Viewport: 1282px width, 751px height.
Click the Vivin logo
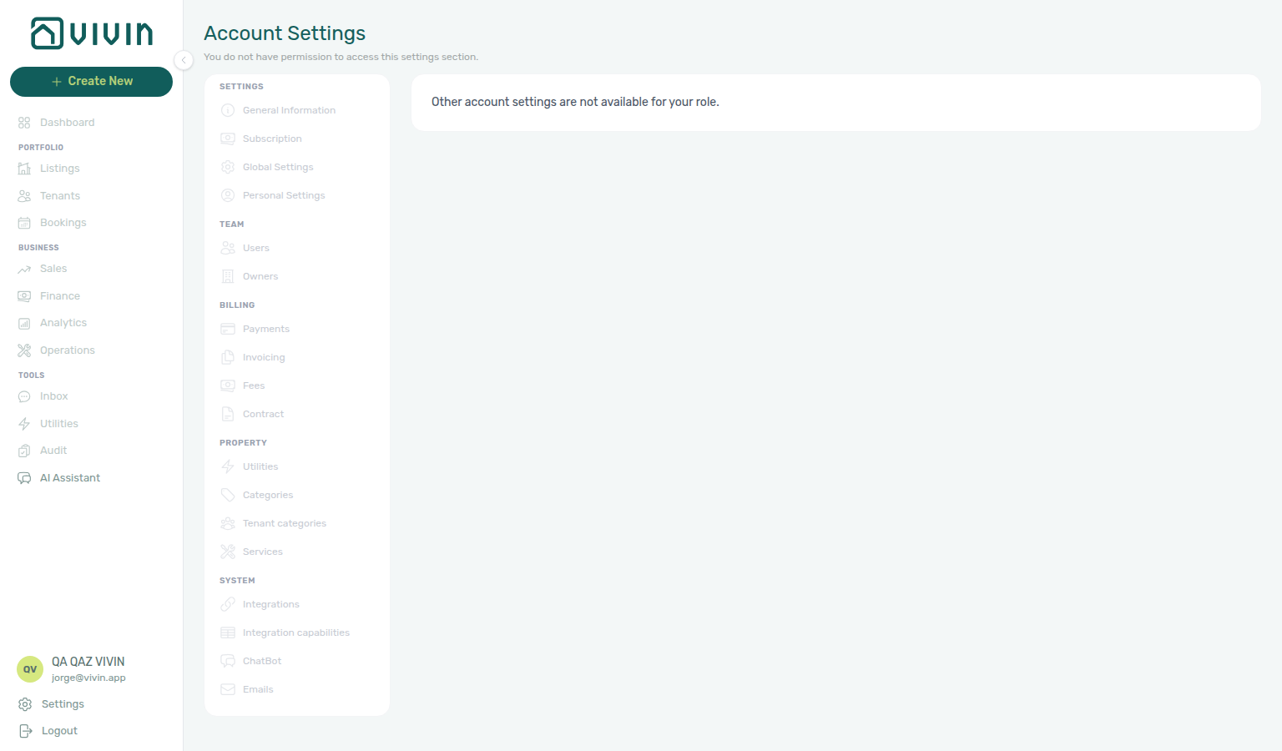click(92, 33)
